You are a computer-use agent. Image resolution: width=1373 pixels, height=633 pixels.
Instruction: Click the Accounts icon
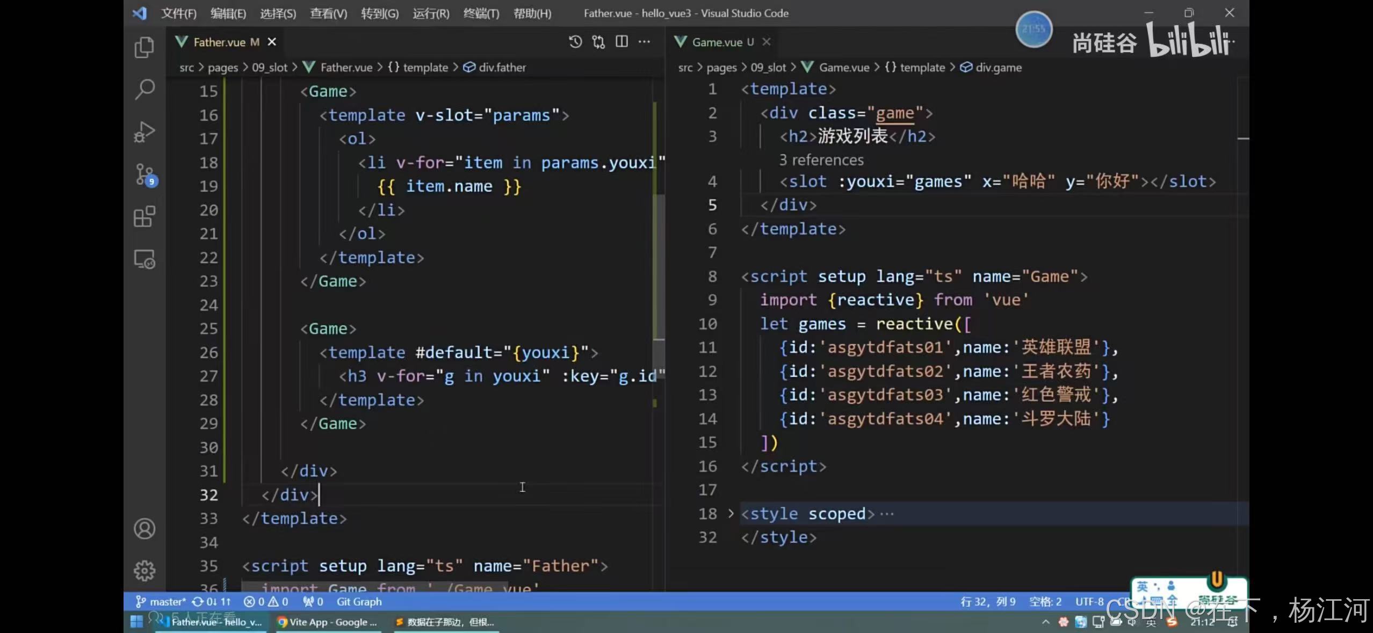tap(144, 529)
